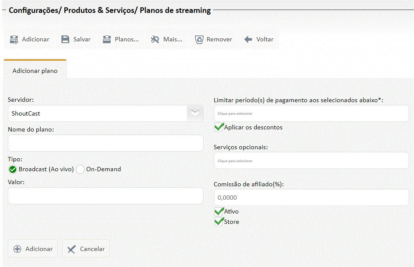Open the Mais tools icon
The width and height of the screenshot is (414, 267).
pos(155,39)
